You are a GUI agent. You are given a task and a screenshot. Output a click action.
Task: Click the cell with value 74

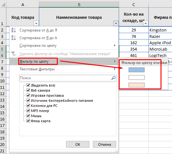click(x=134, y=36)
